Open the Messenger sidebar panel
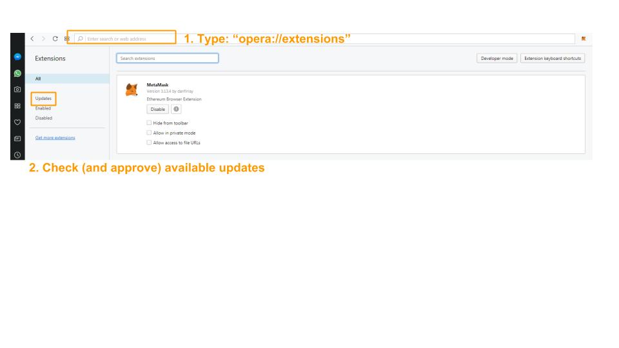Viewport: 619px width, 348px height. click(x=17, y=57)
